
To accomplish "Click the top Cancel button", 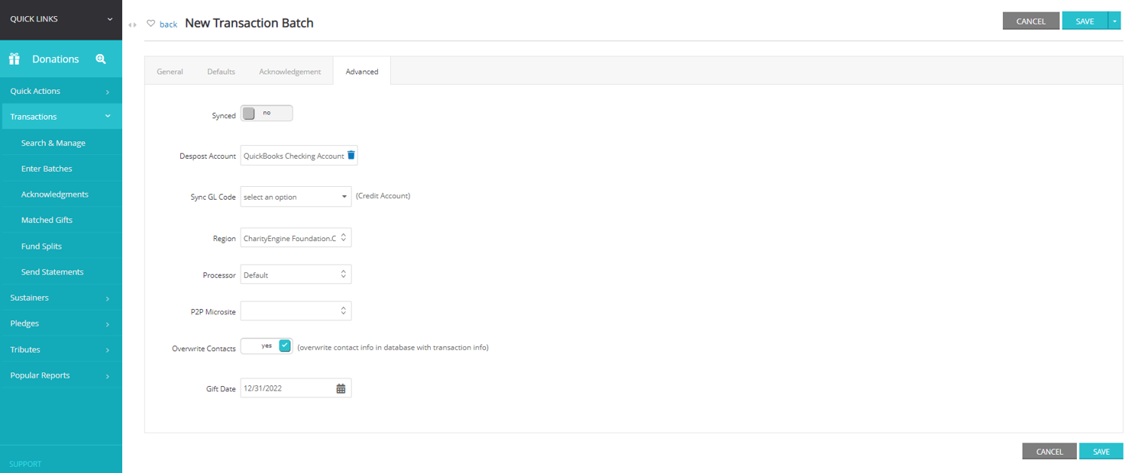I will (1031, 21).
